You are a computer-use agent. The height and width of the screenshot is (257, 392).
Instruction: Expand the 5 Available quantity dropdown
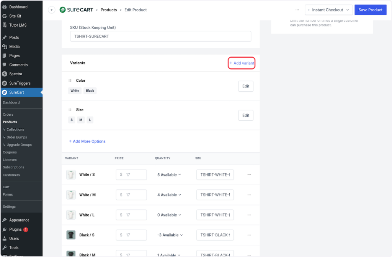pos(169,175)
